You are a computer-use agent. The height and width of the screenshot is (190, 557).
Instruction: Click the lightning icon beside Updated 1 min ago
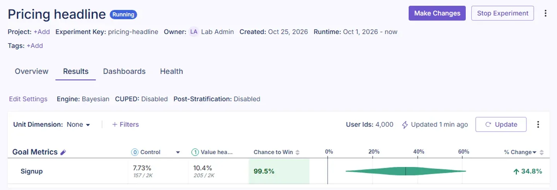point(405,125)
